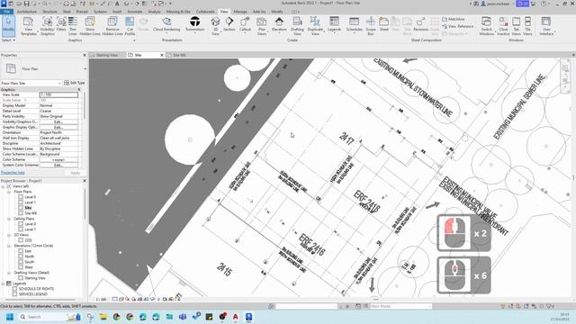Collapse the Views (all) tree node
This screenshot has width=576, height=324.
point(4,186)
